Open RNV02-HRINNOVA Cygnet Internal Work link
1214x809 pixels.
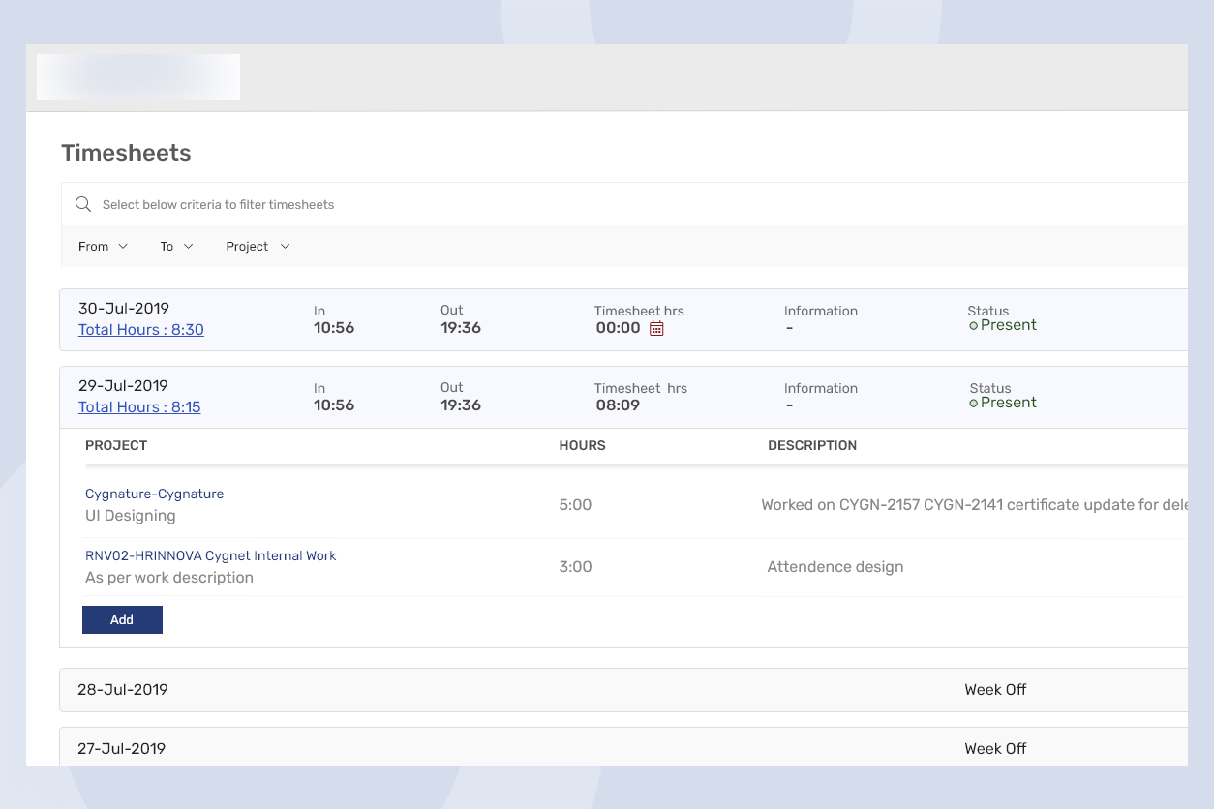coord(210,555)
